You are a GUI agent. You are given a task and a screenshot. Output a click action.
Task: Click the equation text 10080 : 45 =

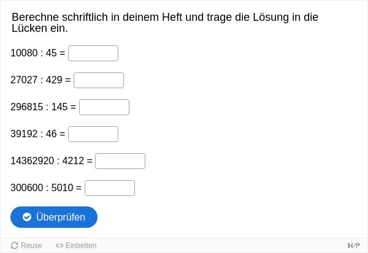[x=38, y=53]
